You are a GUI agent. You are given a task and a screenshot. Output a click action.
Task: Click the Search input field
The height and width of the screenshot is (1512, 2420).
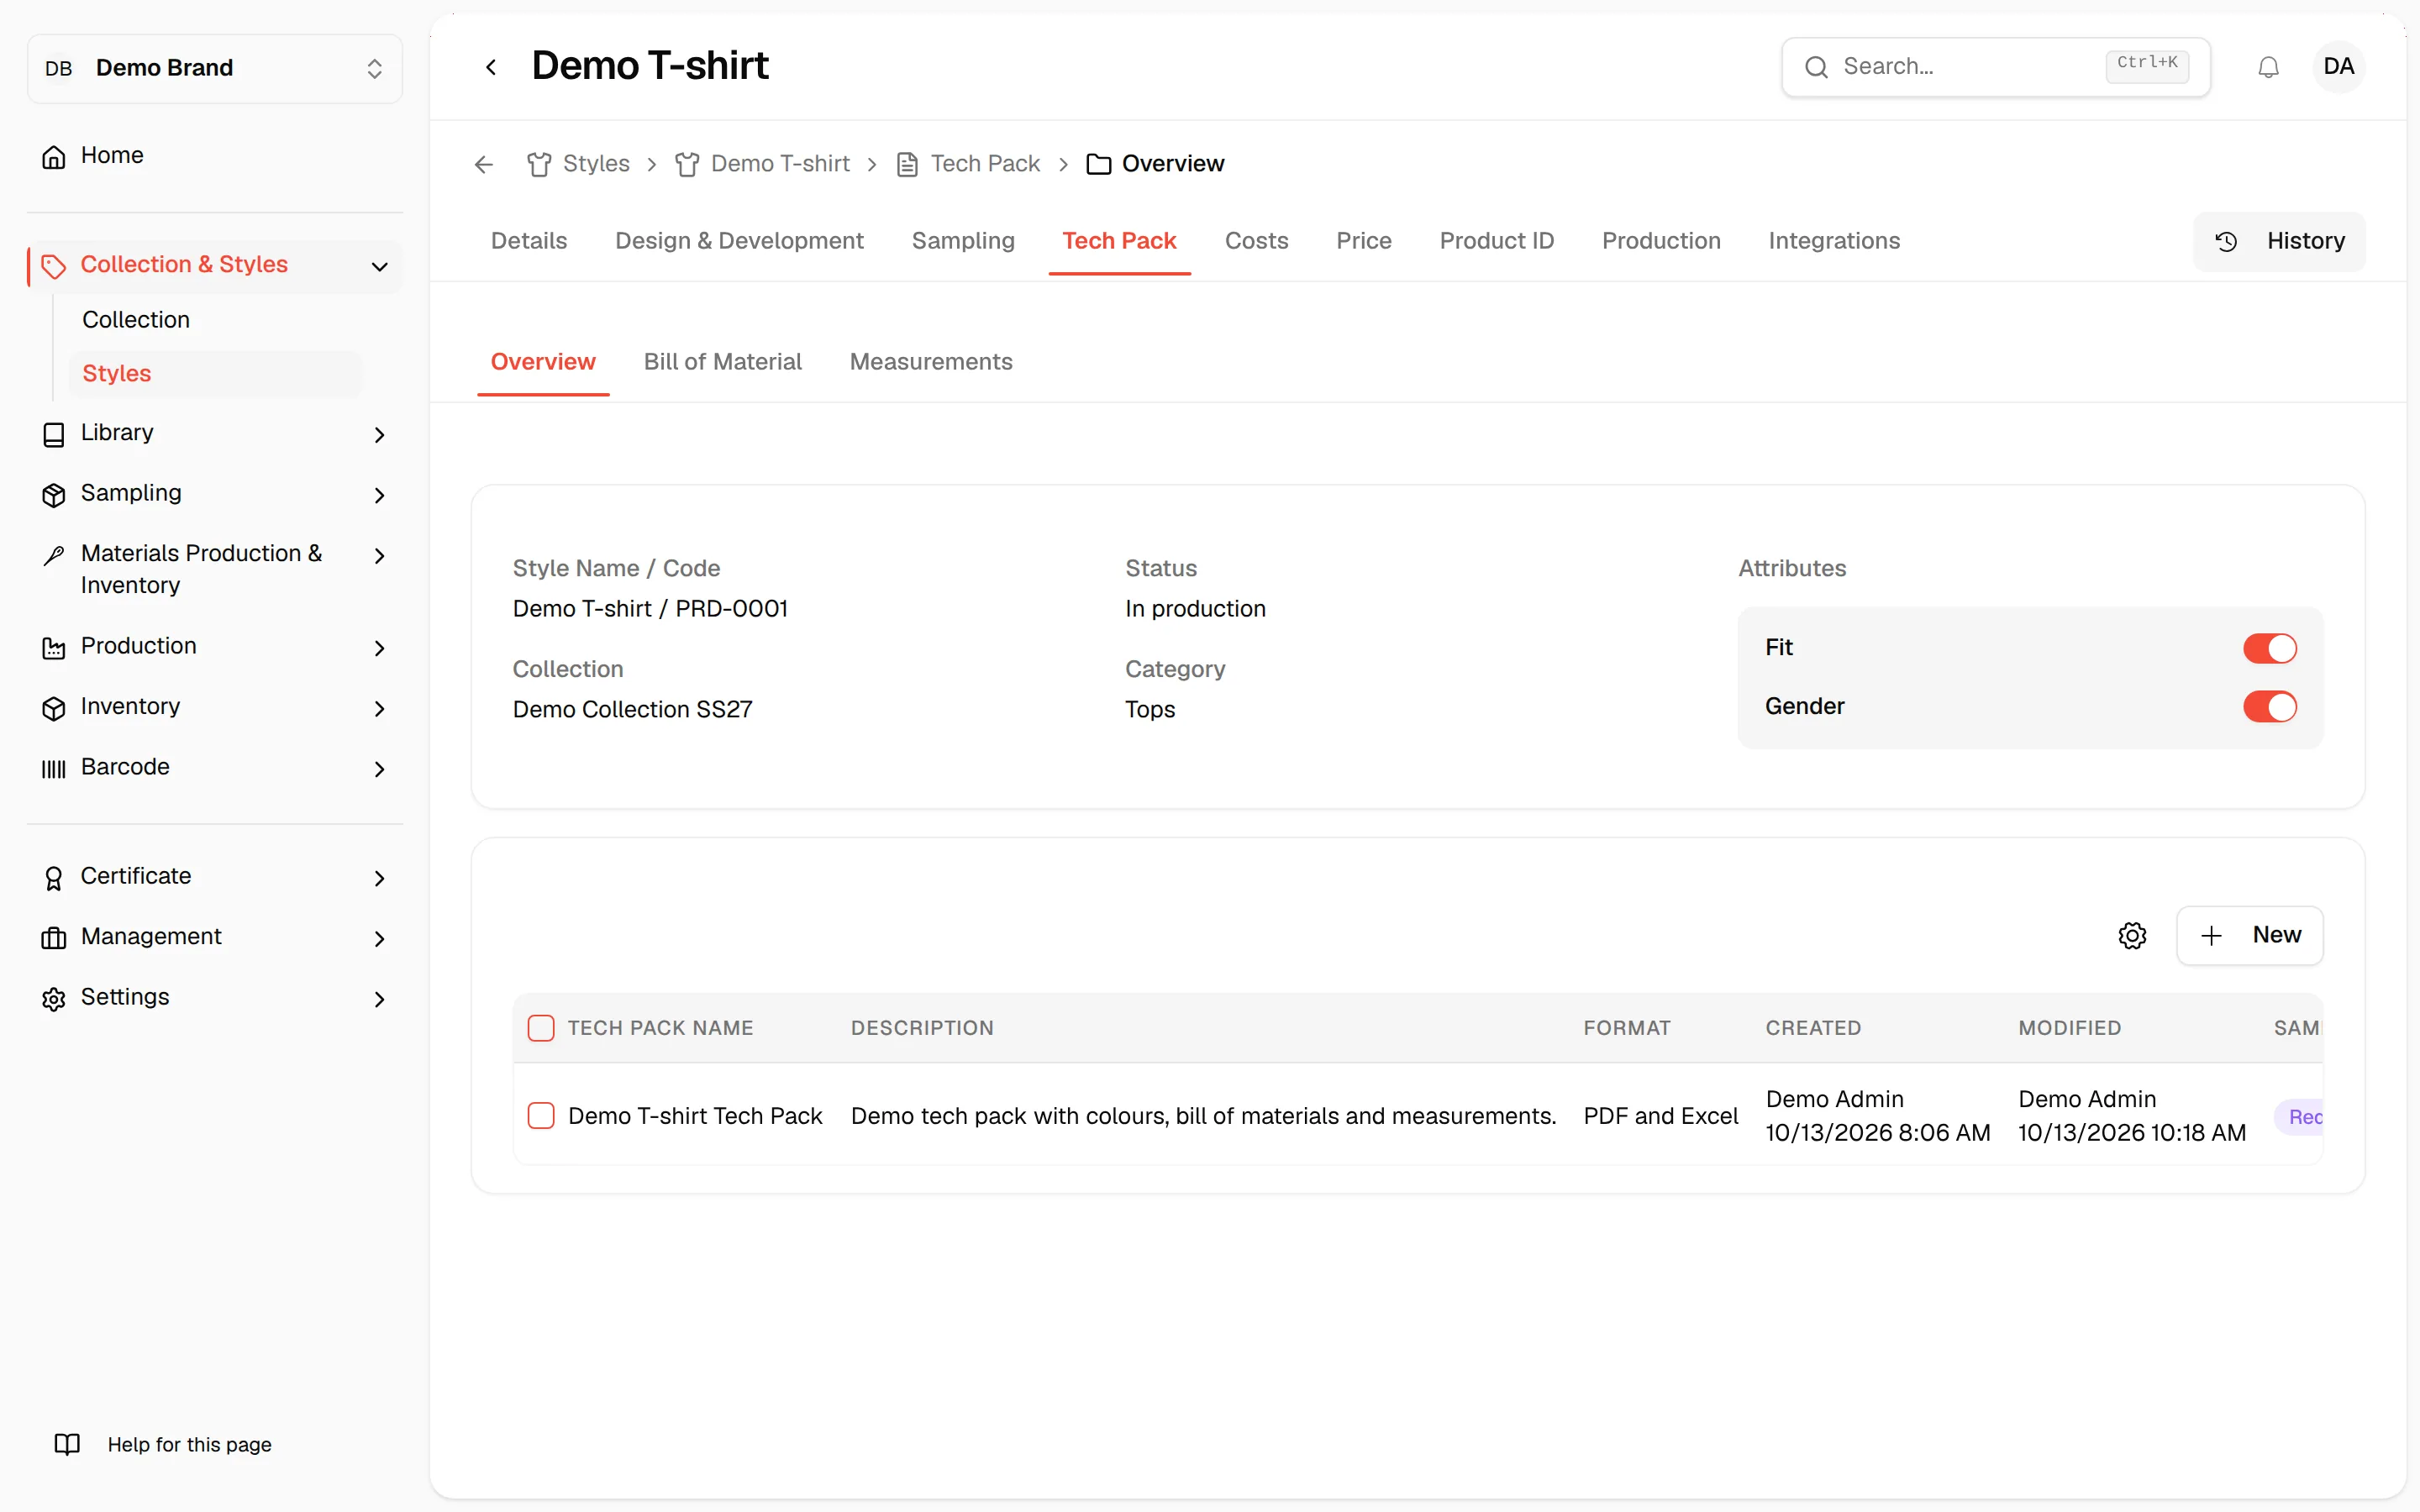point(1995,67)
